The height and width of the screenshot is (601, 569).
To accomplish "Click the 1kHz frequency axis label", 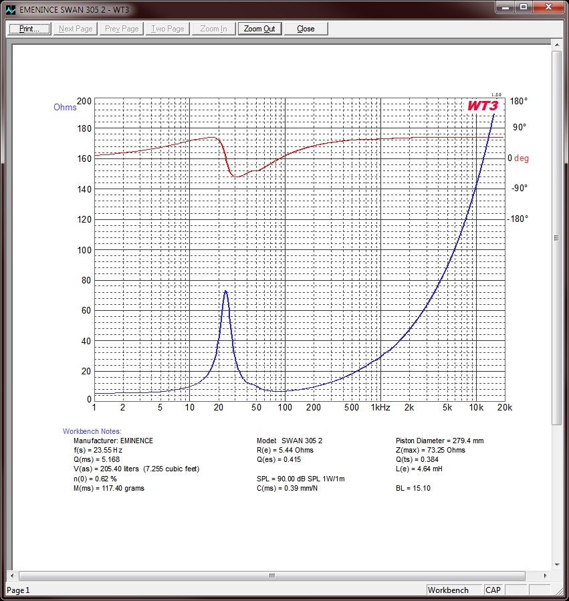I will tap(380, 407).
